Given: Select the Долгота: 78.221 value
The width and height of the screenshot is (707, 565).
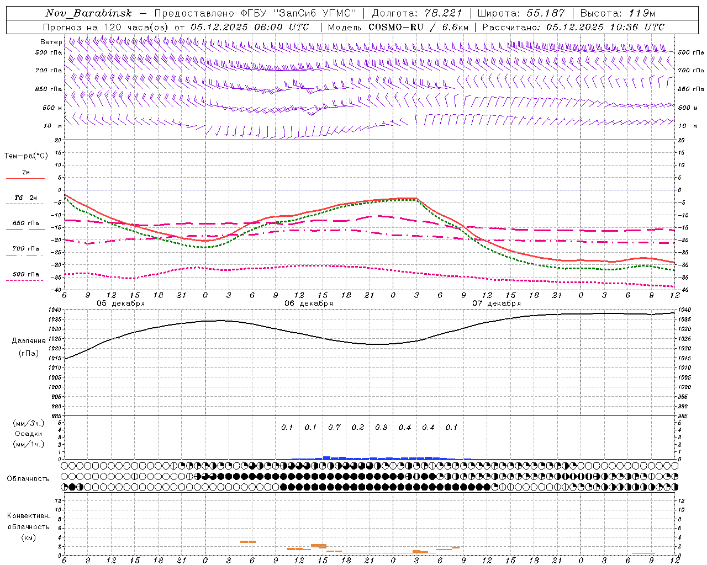Looking at the screenshot, I should [x=417, y=13].
